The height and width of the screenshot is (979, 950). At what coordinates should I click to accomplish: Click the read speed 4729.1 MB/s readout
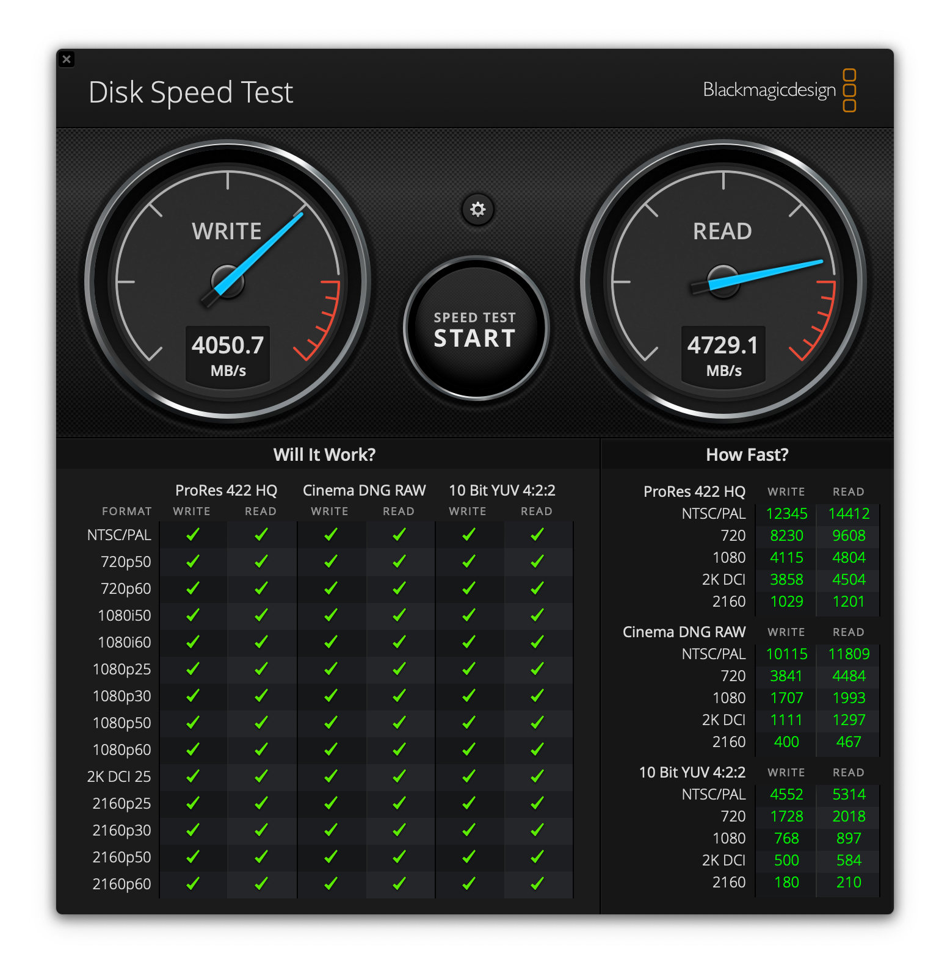[723, 356]
